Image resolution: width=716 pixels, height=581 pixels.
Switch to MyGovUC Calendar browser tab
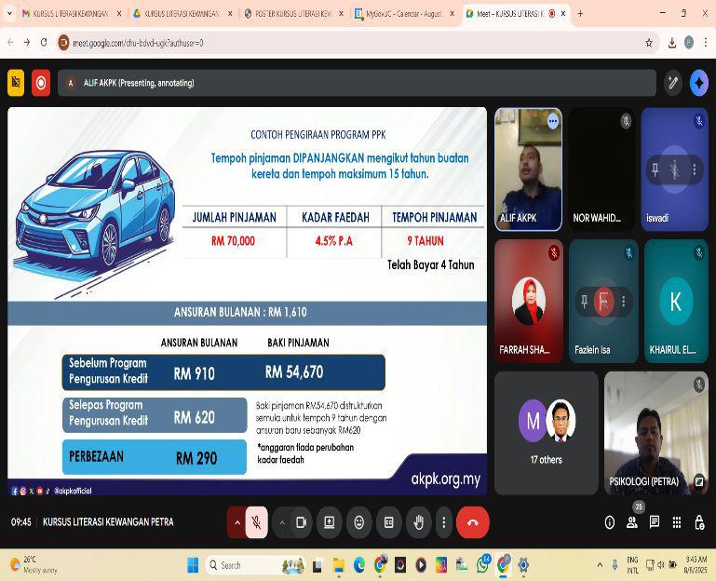click(405, 14)
